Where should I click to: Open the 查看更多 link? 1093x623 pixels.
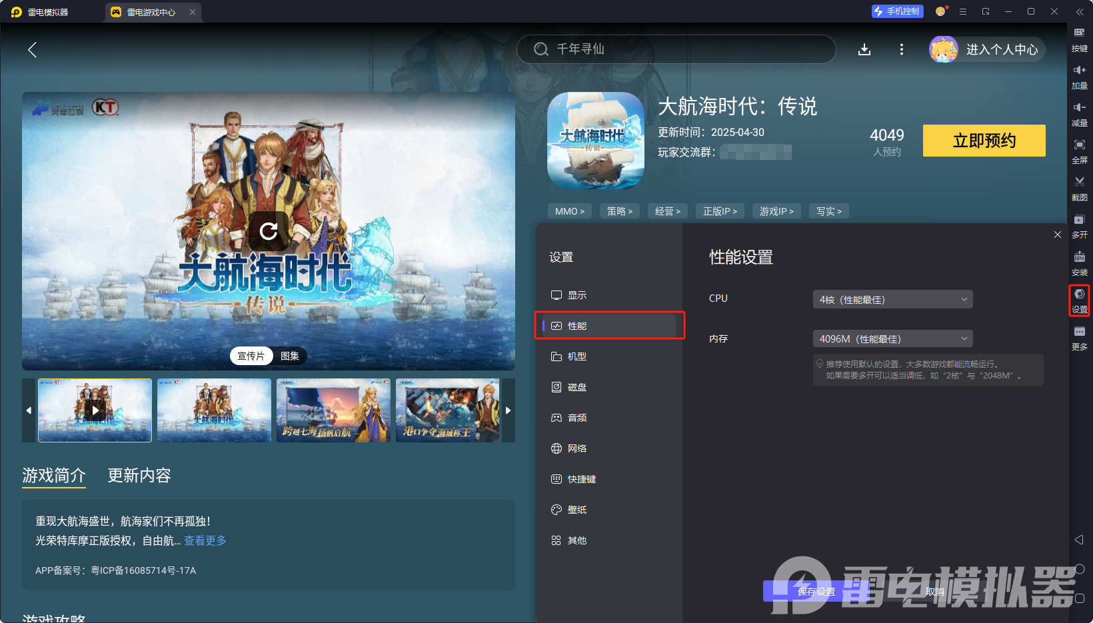pyautogui.click(x=205, y=540)
